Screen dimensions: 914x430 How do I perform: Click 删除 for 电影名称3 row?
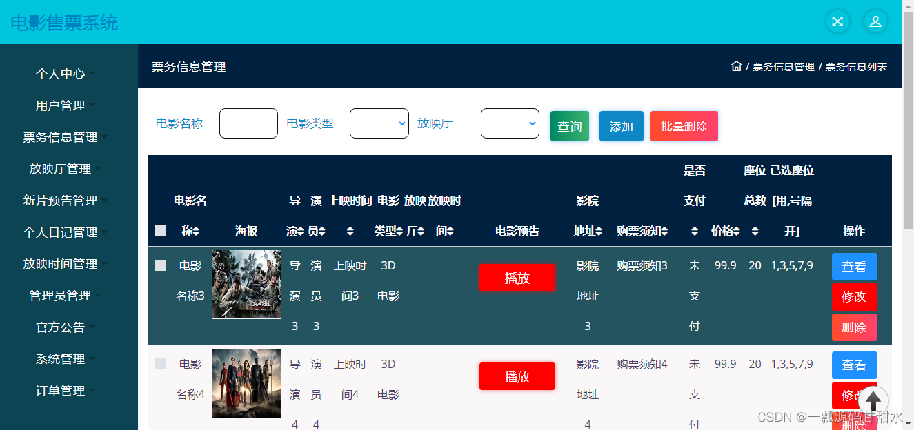854,327
